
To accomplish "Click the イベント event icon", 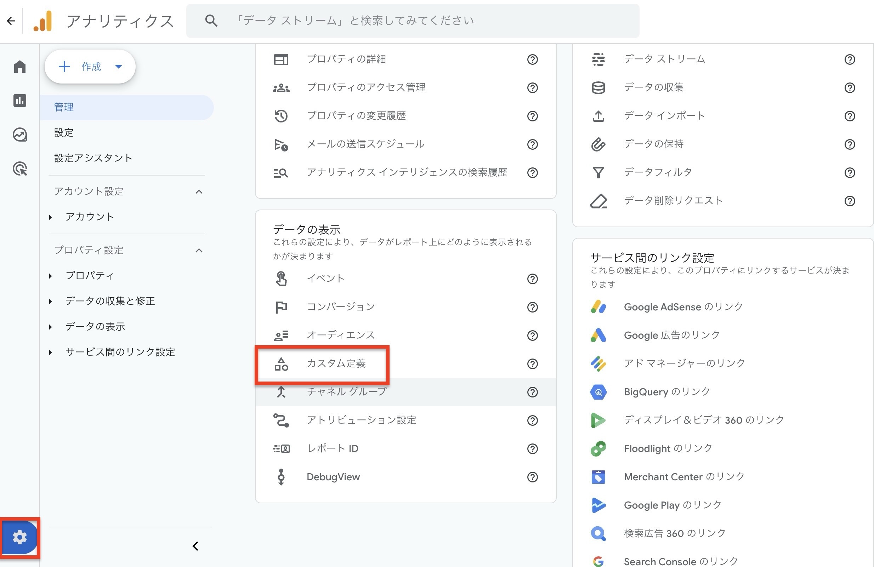I will click(x=281, y=279).
